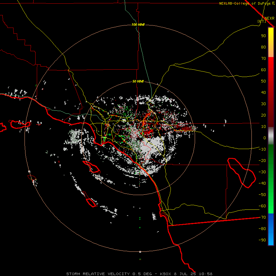
Task: Click the positive 70 knot scale label
Action: click(x=263, y=59)
